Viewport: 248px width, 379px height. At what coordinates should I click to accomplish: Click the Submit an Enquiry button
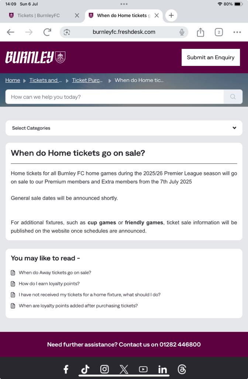(x=210, y=57)
